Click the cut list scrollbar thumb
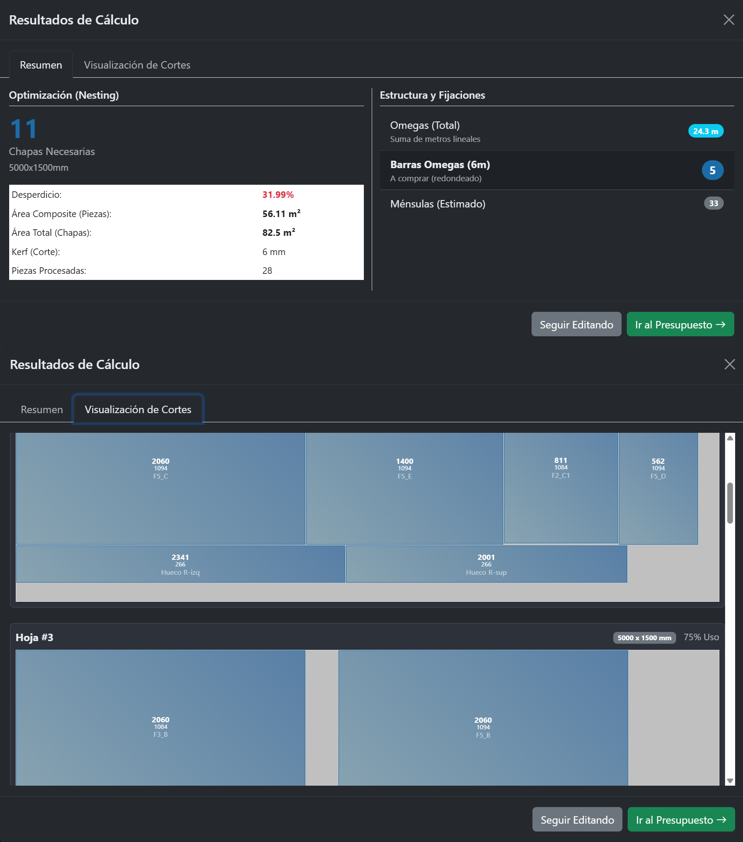This screenshot has height=842, width=743. [729, 503]
